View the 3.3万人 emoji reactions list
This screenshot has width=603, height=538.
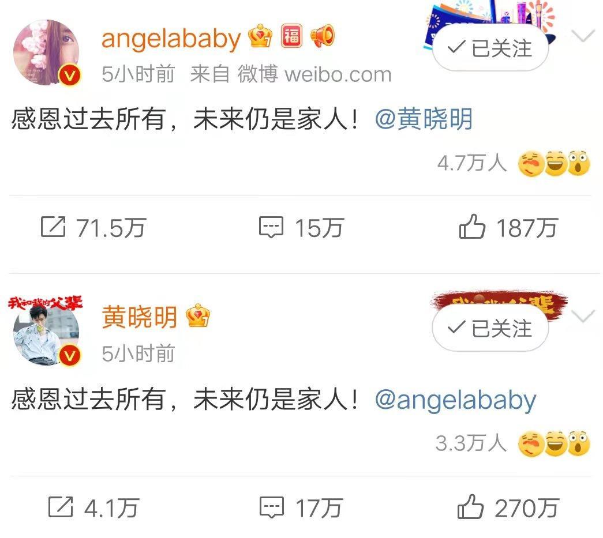[x=512, y=443]
